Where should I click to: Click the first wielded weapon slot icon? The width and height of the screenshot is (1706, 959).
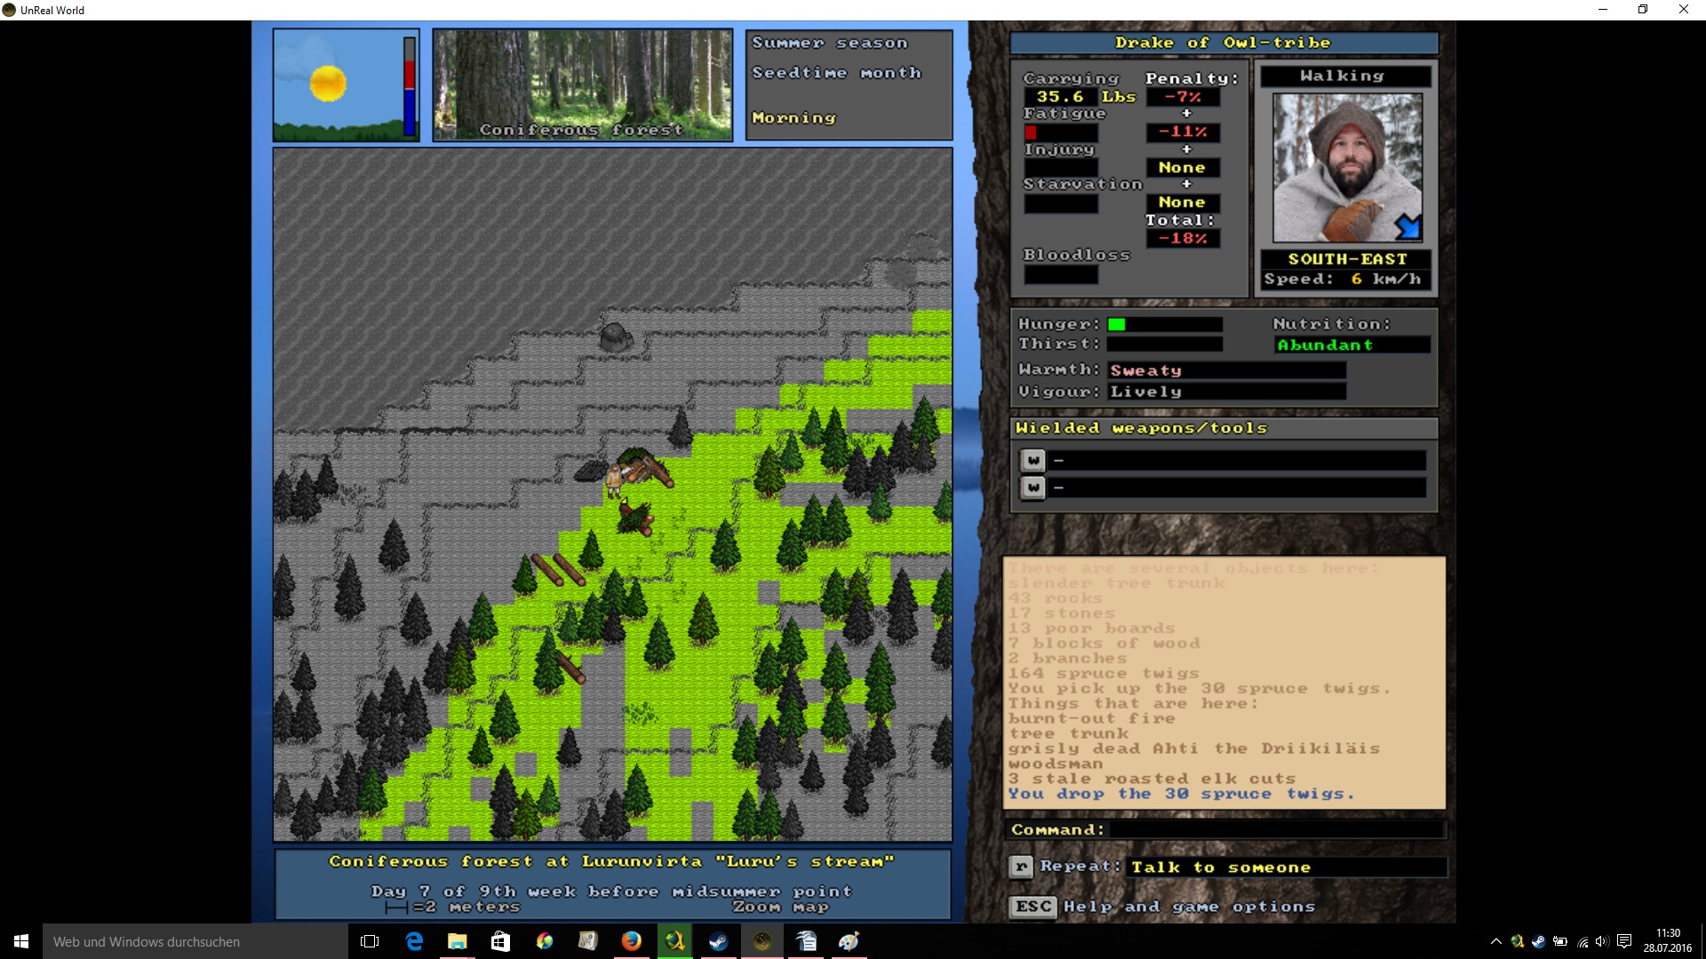click(1032, 460)
